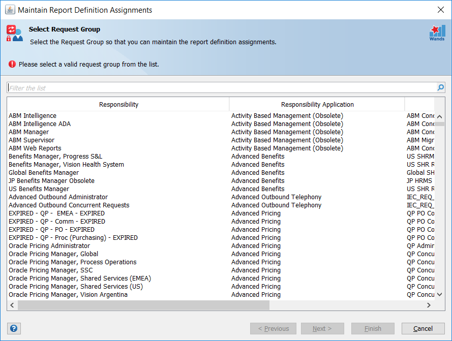This screenshot has height=341, width=452.
Task: Click the Cancel button
Action: point(423,328)
